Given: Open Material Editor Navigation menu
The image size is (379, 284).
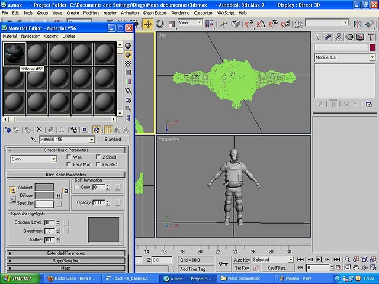Looking at the screenshot, I should [x=30, y=36].
